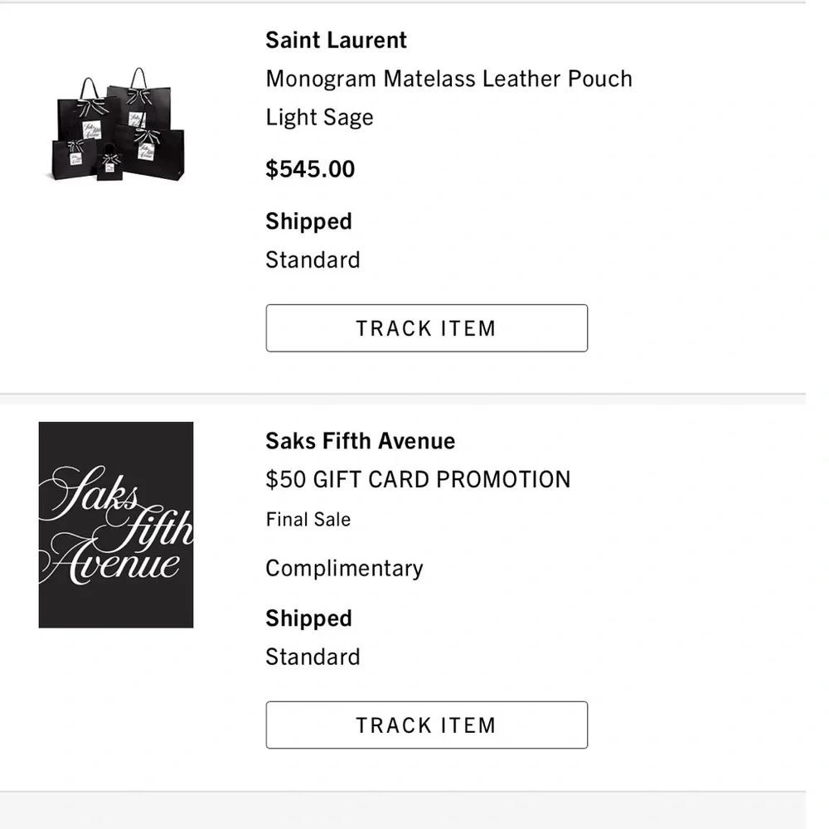
Task: Click the Saks Fifth Avenue brand name text
Action: click(x=360, y=441)
